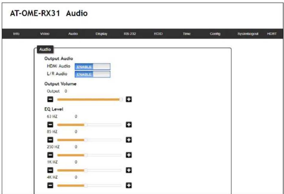Raise the 1K HZ EQ level
This screenshot has height=194, width=284.
(129, 170)
